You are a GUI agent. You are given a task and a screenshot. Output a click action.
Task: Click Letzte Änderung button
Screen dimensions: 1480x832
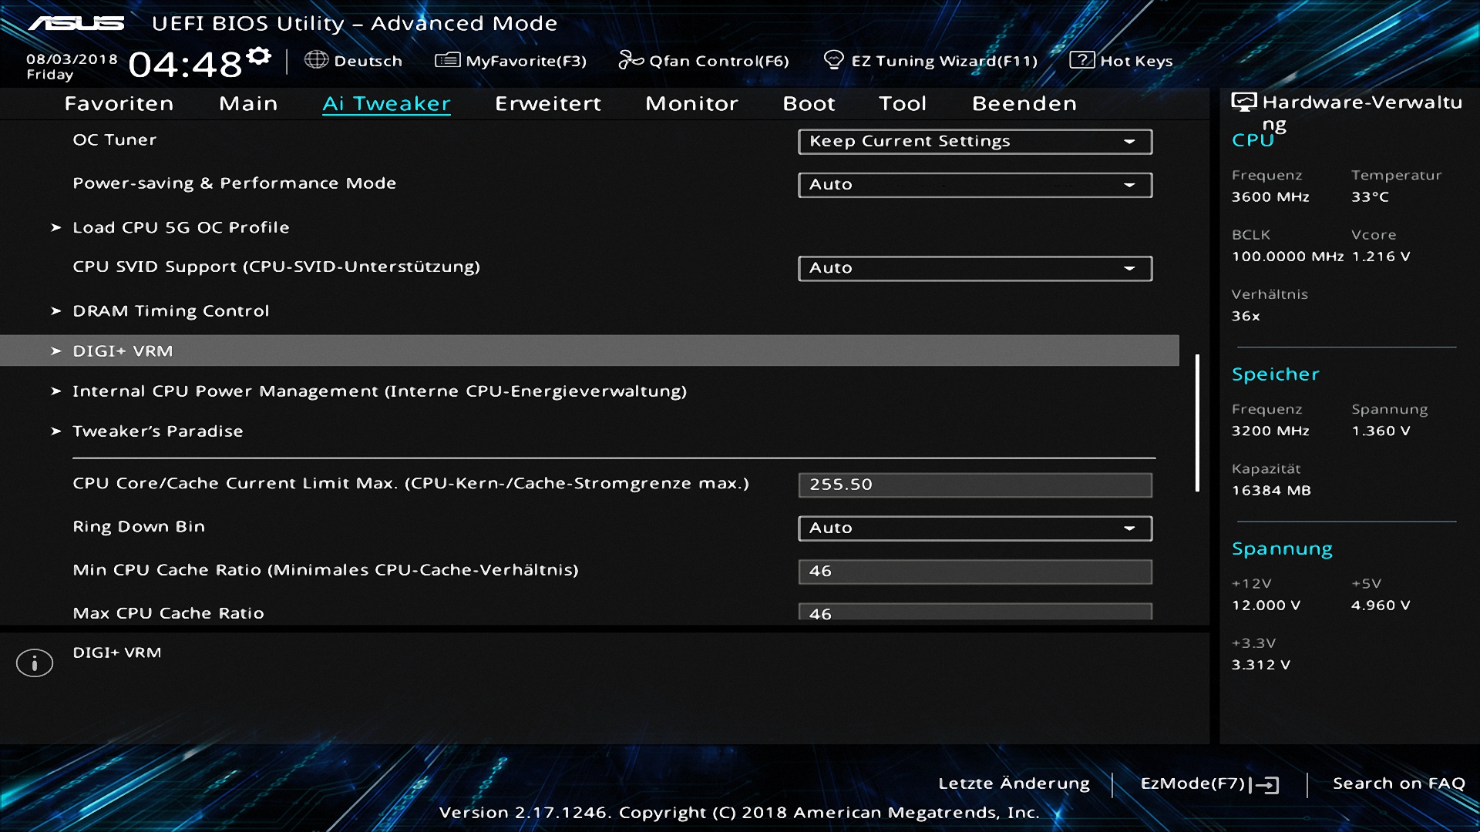coord(1014,783)
